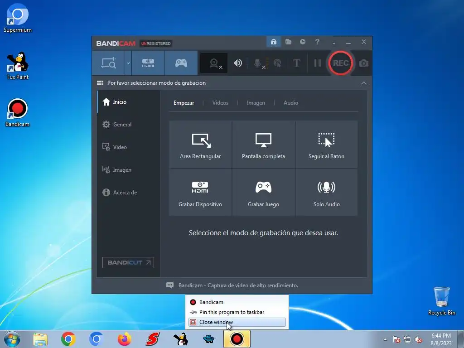Open File Explorer in taskbar
This screenshot has height=348, width=464.
(40, 339)
